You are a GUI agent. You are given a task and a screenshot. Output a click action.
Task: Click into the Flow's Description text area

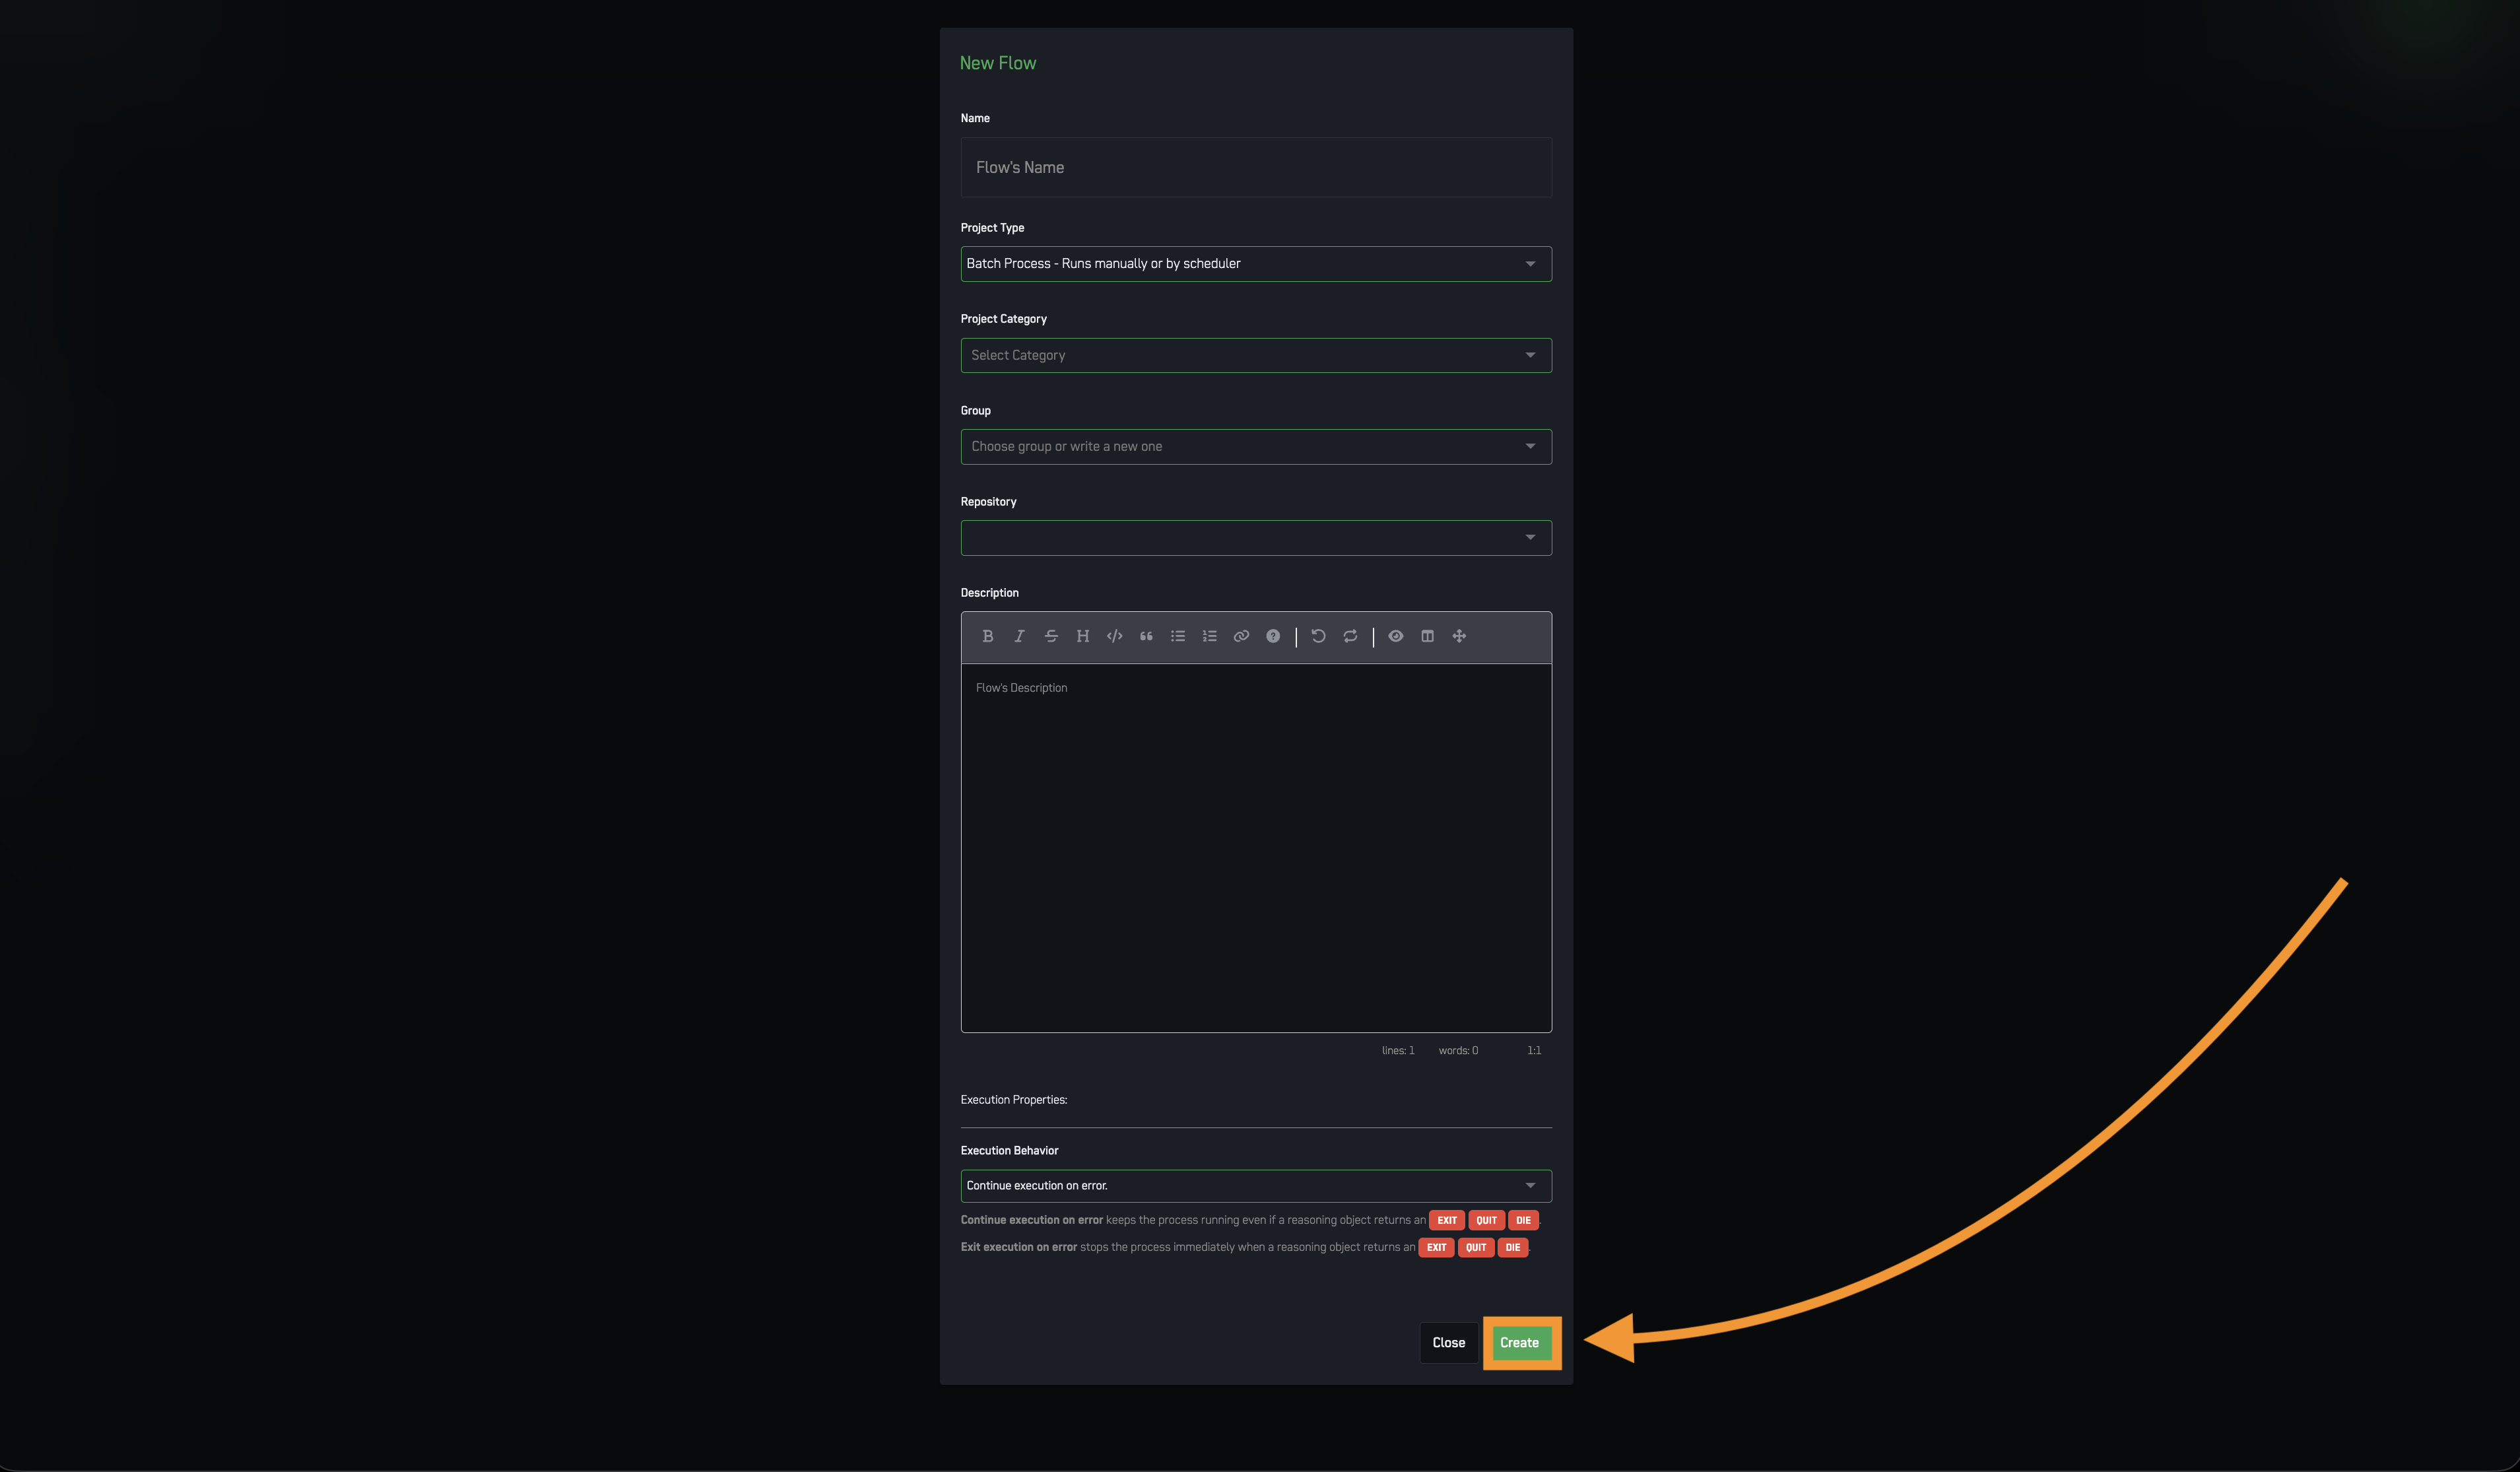1256,848
